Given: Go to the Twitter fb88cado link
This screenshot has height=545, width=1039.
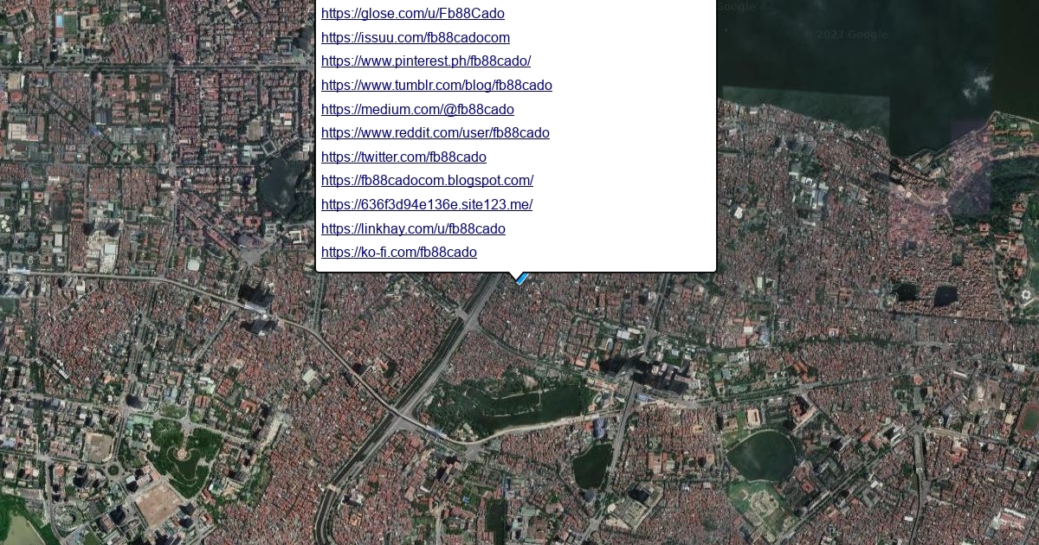Looking at the screenshot, I should (403, 157).
